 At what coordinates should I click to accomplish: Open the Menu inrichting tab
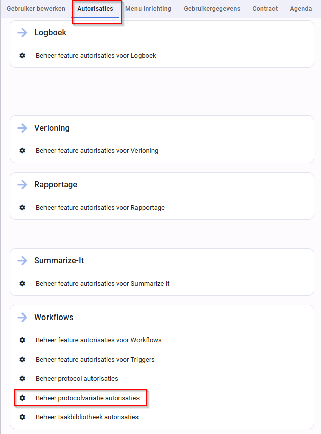pyautogui.click(x=148, y=9)
